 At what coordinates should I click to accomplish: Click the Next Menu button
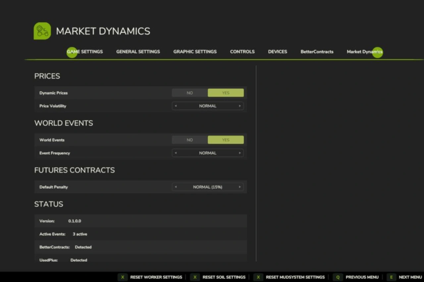coord(410,277)
